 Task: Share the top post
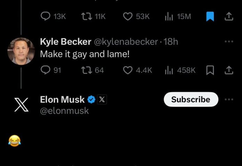(228, 16)
